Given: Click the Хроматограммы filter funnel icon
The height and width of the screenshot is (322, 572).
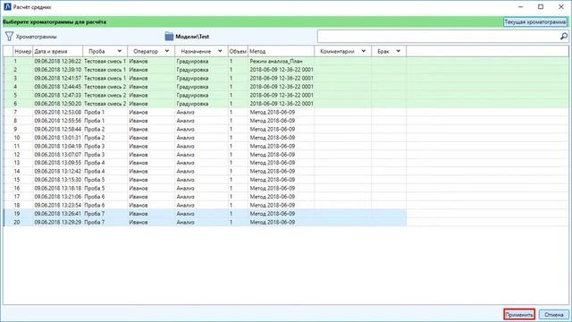Looking at the screenshot, I should (x=9, y=36).
